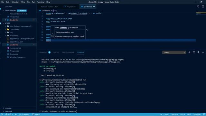
Task: Open the File menu
Action: [x=3, y=2]
